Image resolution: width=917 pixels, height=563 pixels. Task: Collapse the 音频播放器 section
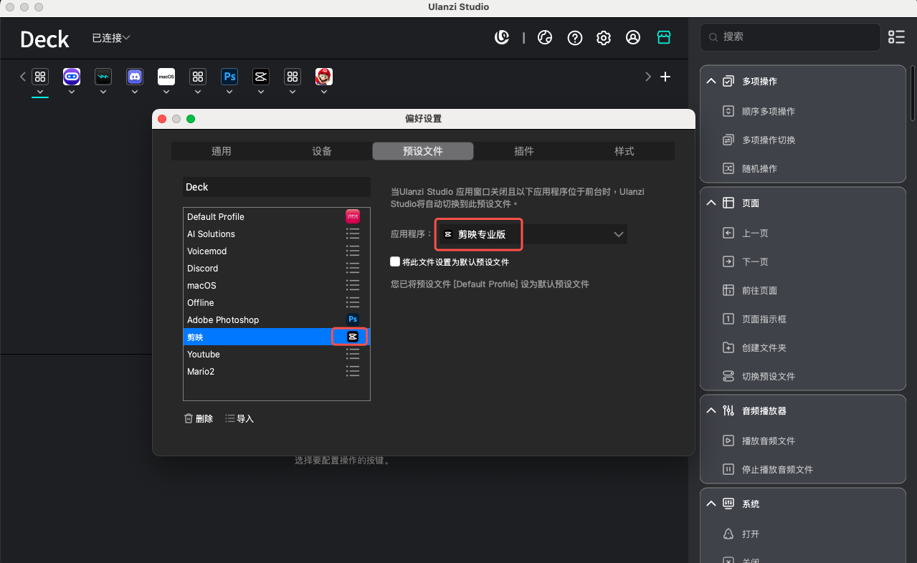point(711,410)
